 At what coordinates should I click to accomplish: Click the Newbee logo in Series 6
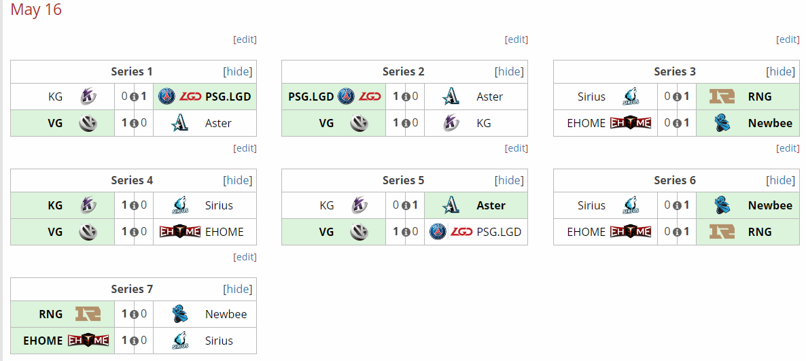[722, 205]
